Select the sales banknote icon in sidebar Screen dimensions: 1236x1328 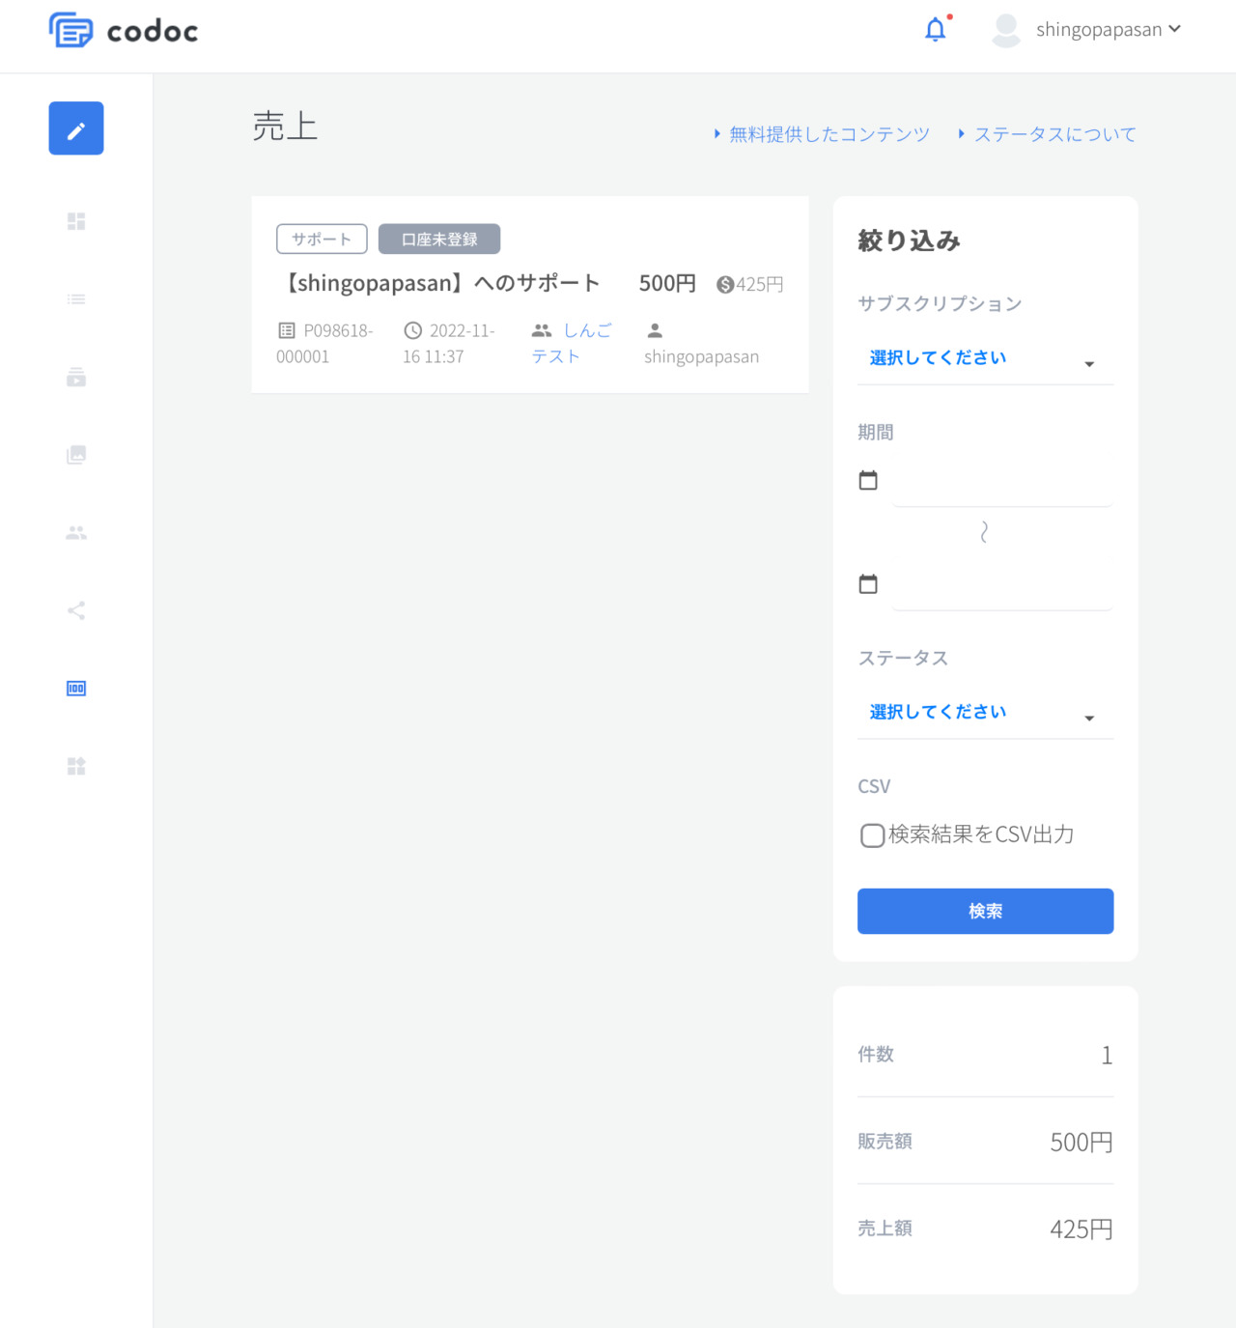pos(75,688)
